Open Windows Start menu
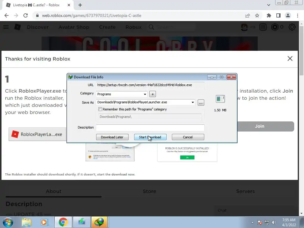 coord(8,222)
